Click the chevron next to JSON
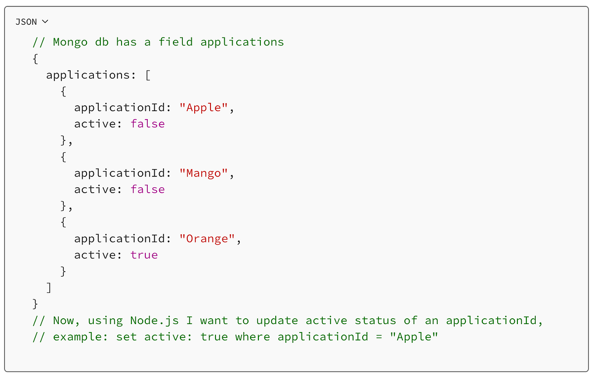The width and height of the screenshot is (593, 376). (x=45, y=22)
